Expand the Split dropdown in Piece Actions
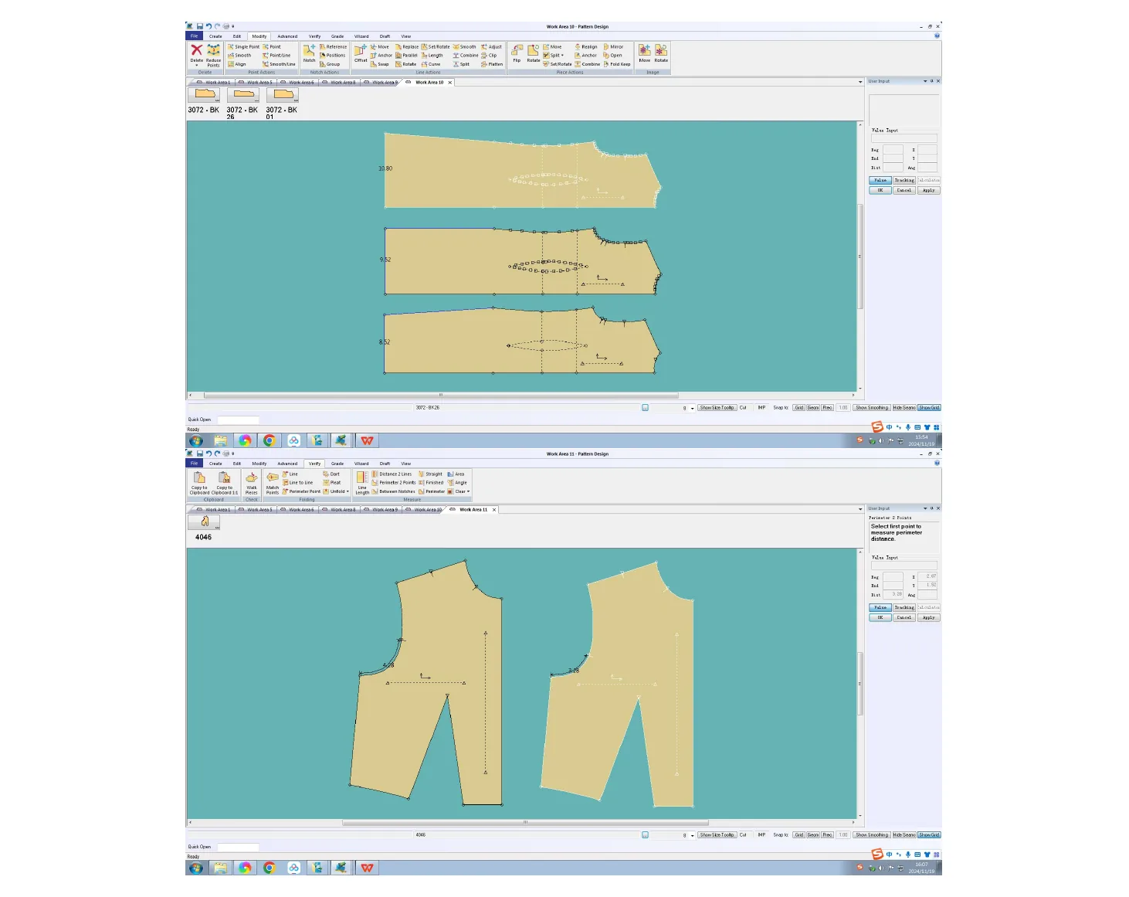Viewport: 1129px width, 897px height. point(563,56)
